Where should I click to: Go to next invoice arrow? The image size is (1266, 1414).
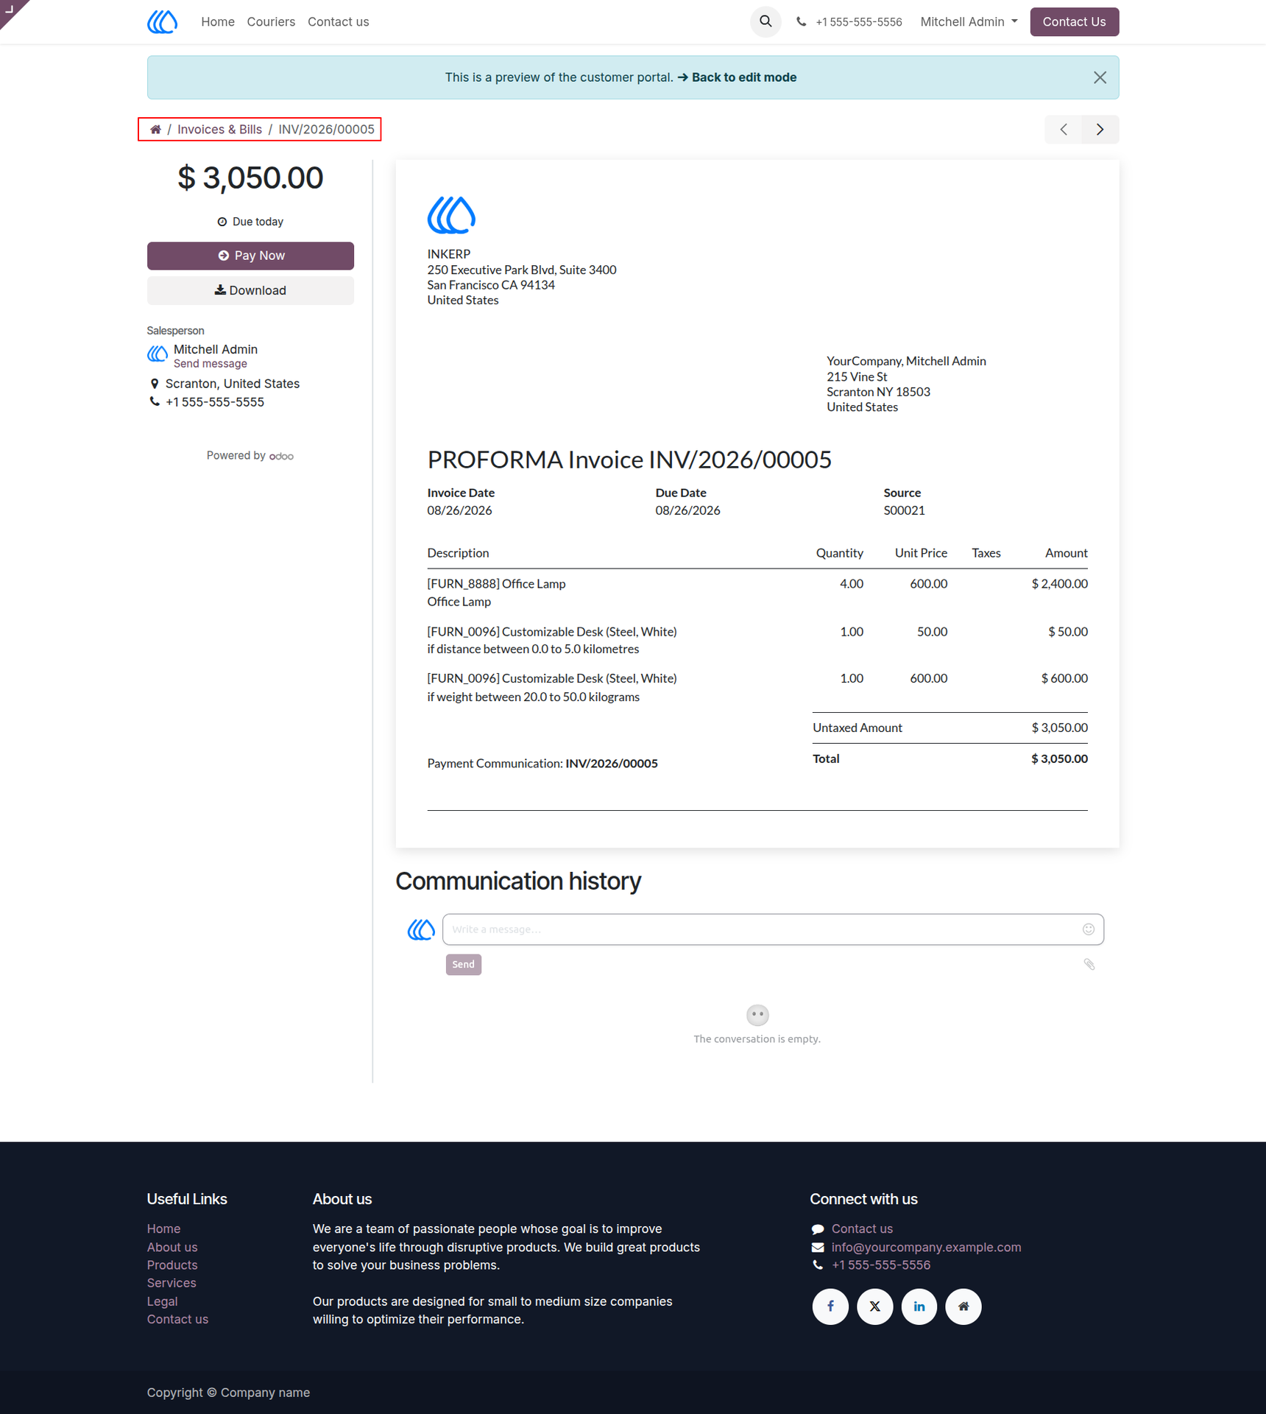(x=1100, y=130)
